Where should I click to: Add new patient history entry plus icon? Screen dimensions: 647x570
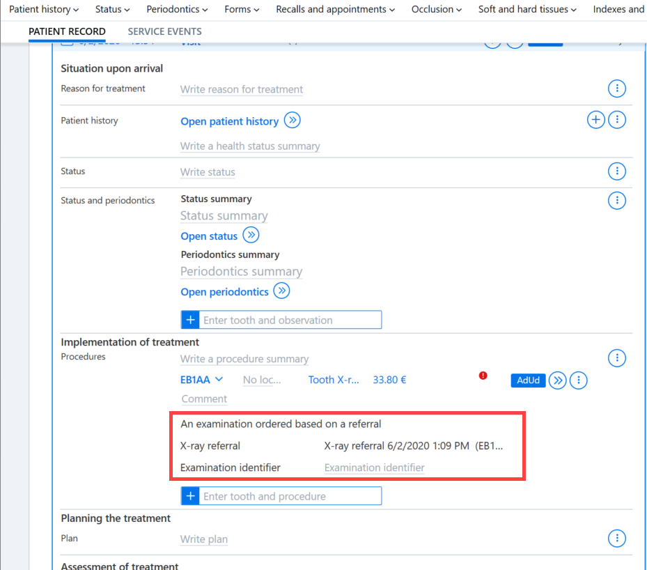click(x=596, y=120)
